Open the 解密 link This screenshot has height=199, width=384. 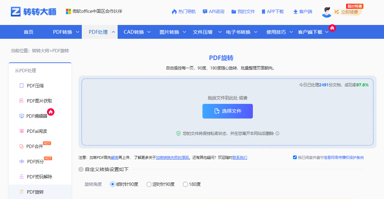pos(115,158)
